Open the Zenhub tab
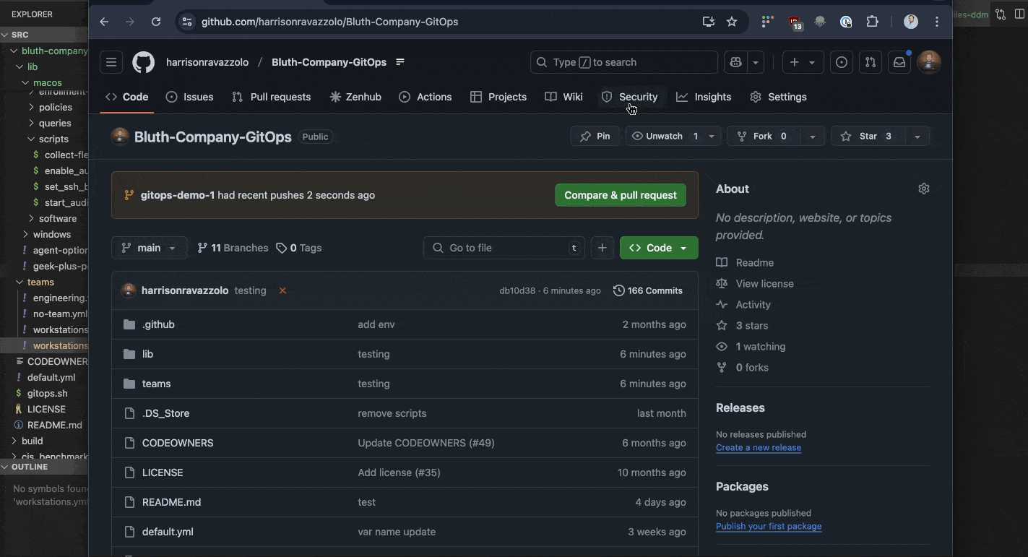This screenshot has height=557, width=1028. pyautogui.click(x=355, y=97)
